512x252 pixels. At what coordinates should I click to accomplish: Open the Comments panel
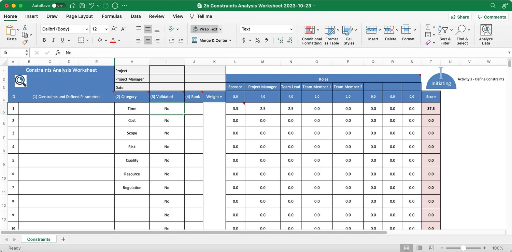[x=492, y=17]
